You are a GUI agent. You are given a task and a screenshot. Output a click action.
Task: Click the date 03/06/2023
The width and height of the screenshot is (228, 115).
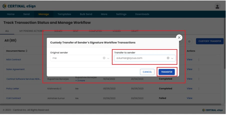click(137, 98)
